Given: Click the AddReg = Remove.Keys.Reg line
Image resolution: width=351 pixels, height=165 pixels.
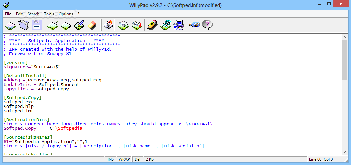Looking at the screenshot, I should (x=53, y=80).
